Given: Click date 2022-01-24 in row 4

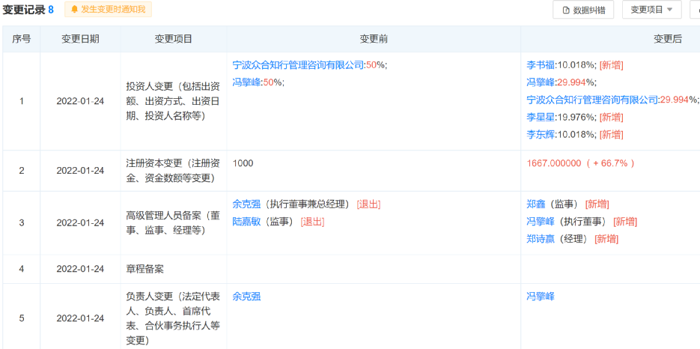Looking at the screenshot, I should (x=80, y=269).
